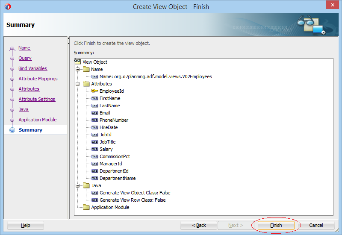The image size is (342, 235).
Task: Go to the Java step
Action: [24, 109]
